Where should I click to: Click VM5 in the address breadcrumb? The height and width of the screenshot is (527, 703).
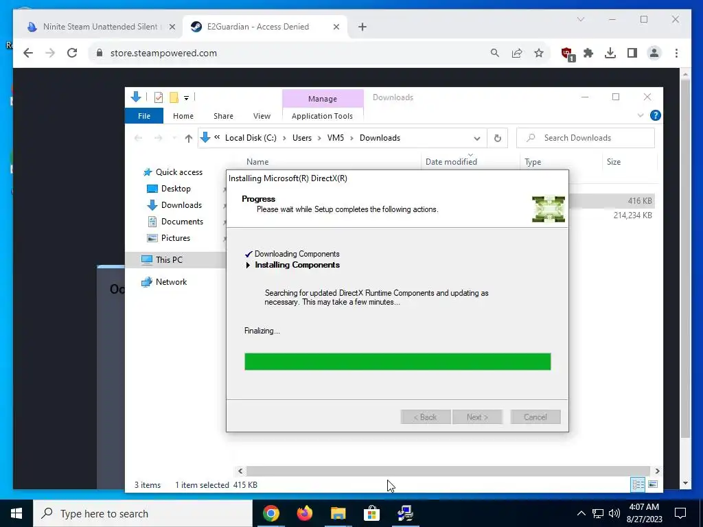(335, 138)
